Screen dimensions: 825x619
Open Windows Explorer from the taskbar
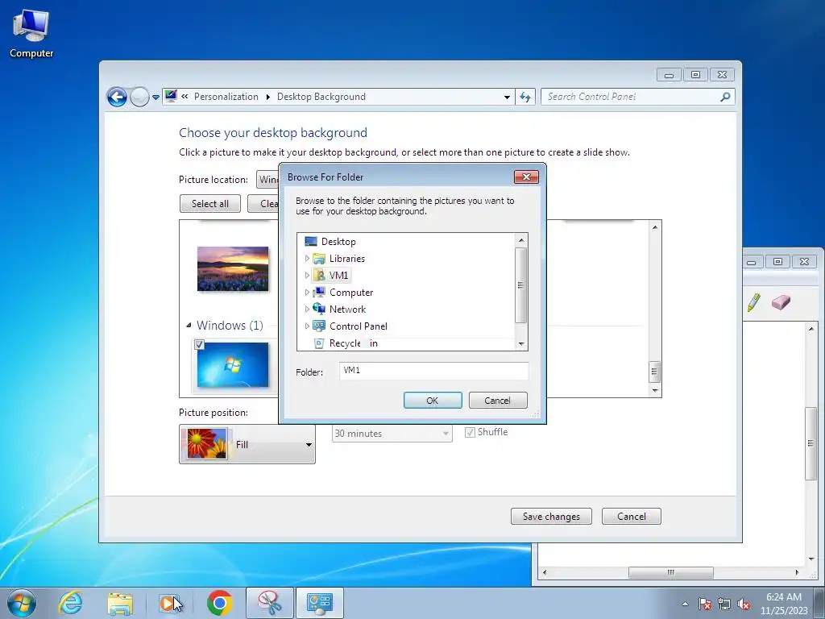coord(120,603)
